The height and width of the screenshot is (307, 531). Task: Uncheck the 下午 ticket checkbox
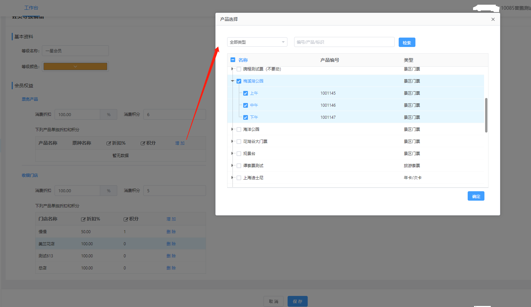click(246, 117)
